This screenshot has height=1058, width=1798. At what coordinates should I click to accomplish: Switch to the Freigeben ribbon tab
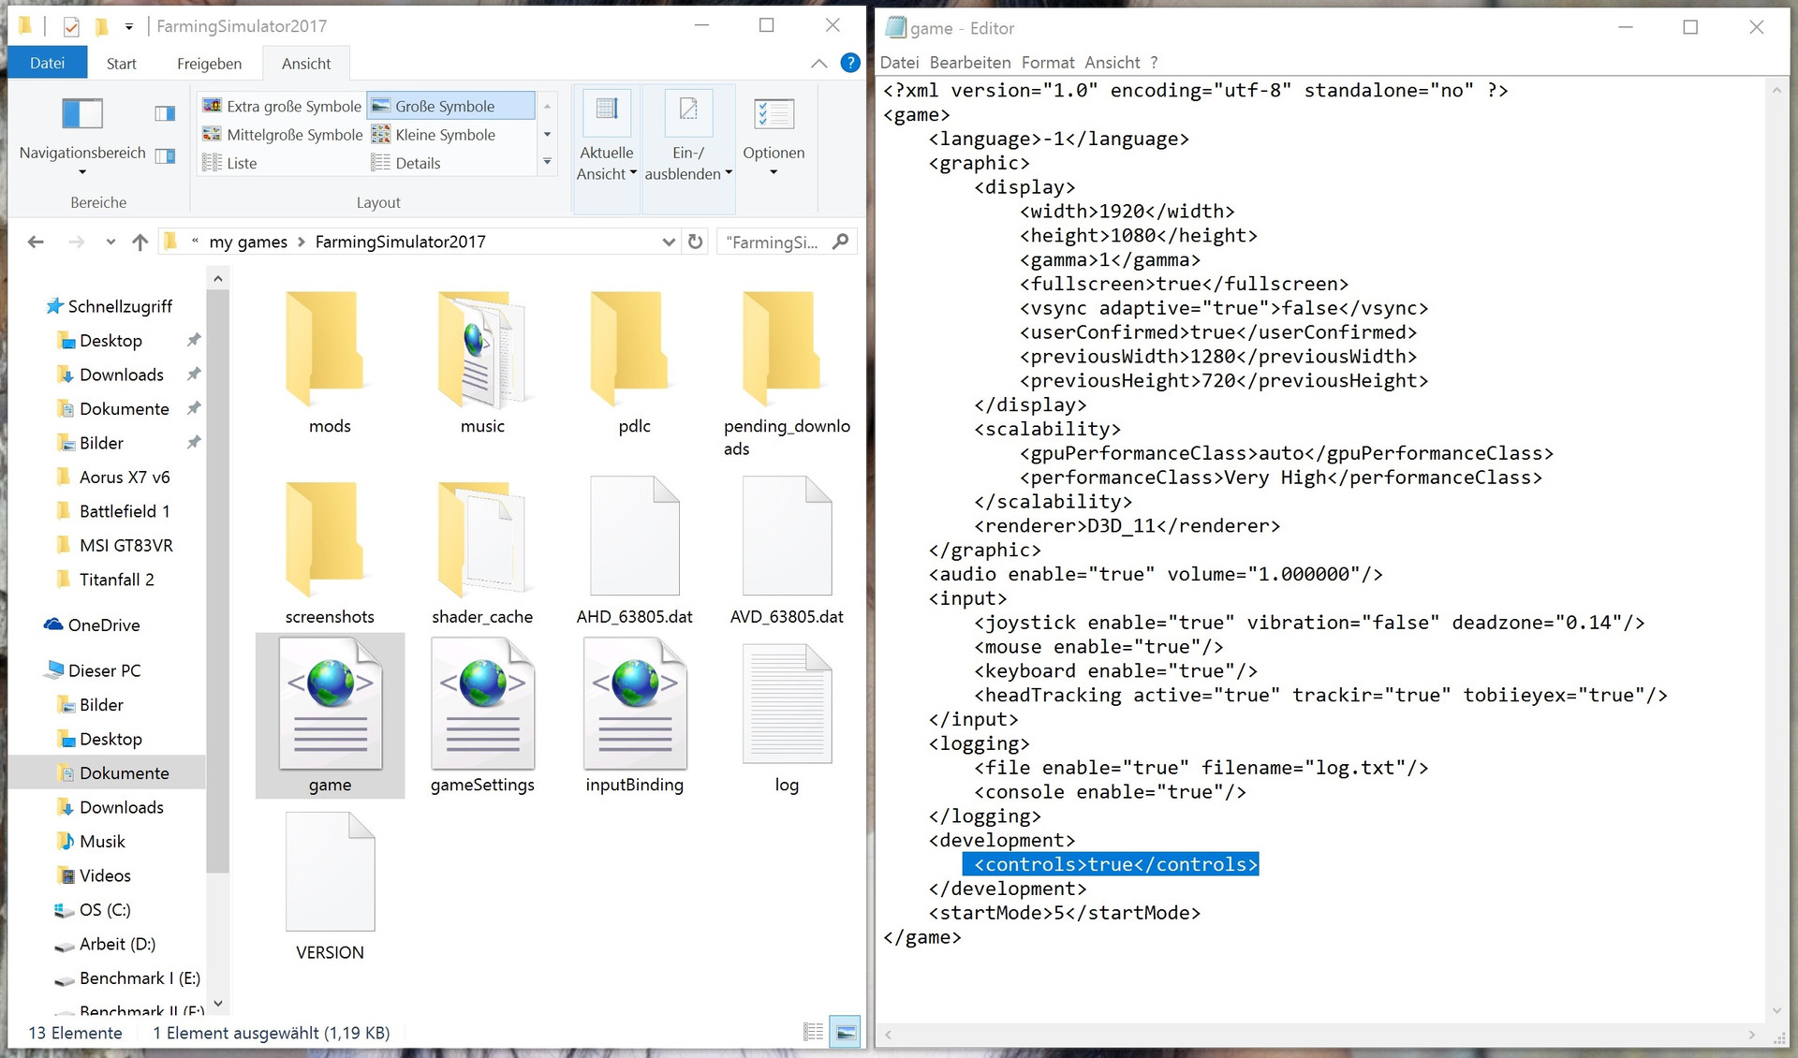click(209, 64)
